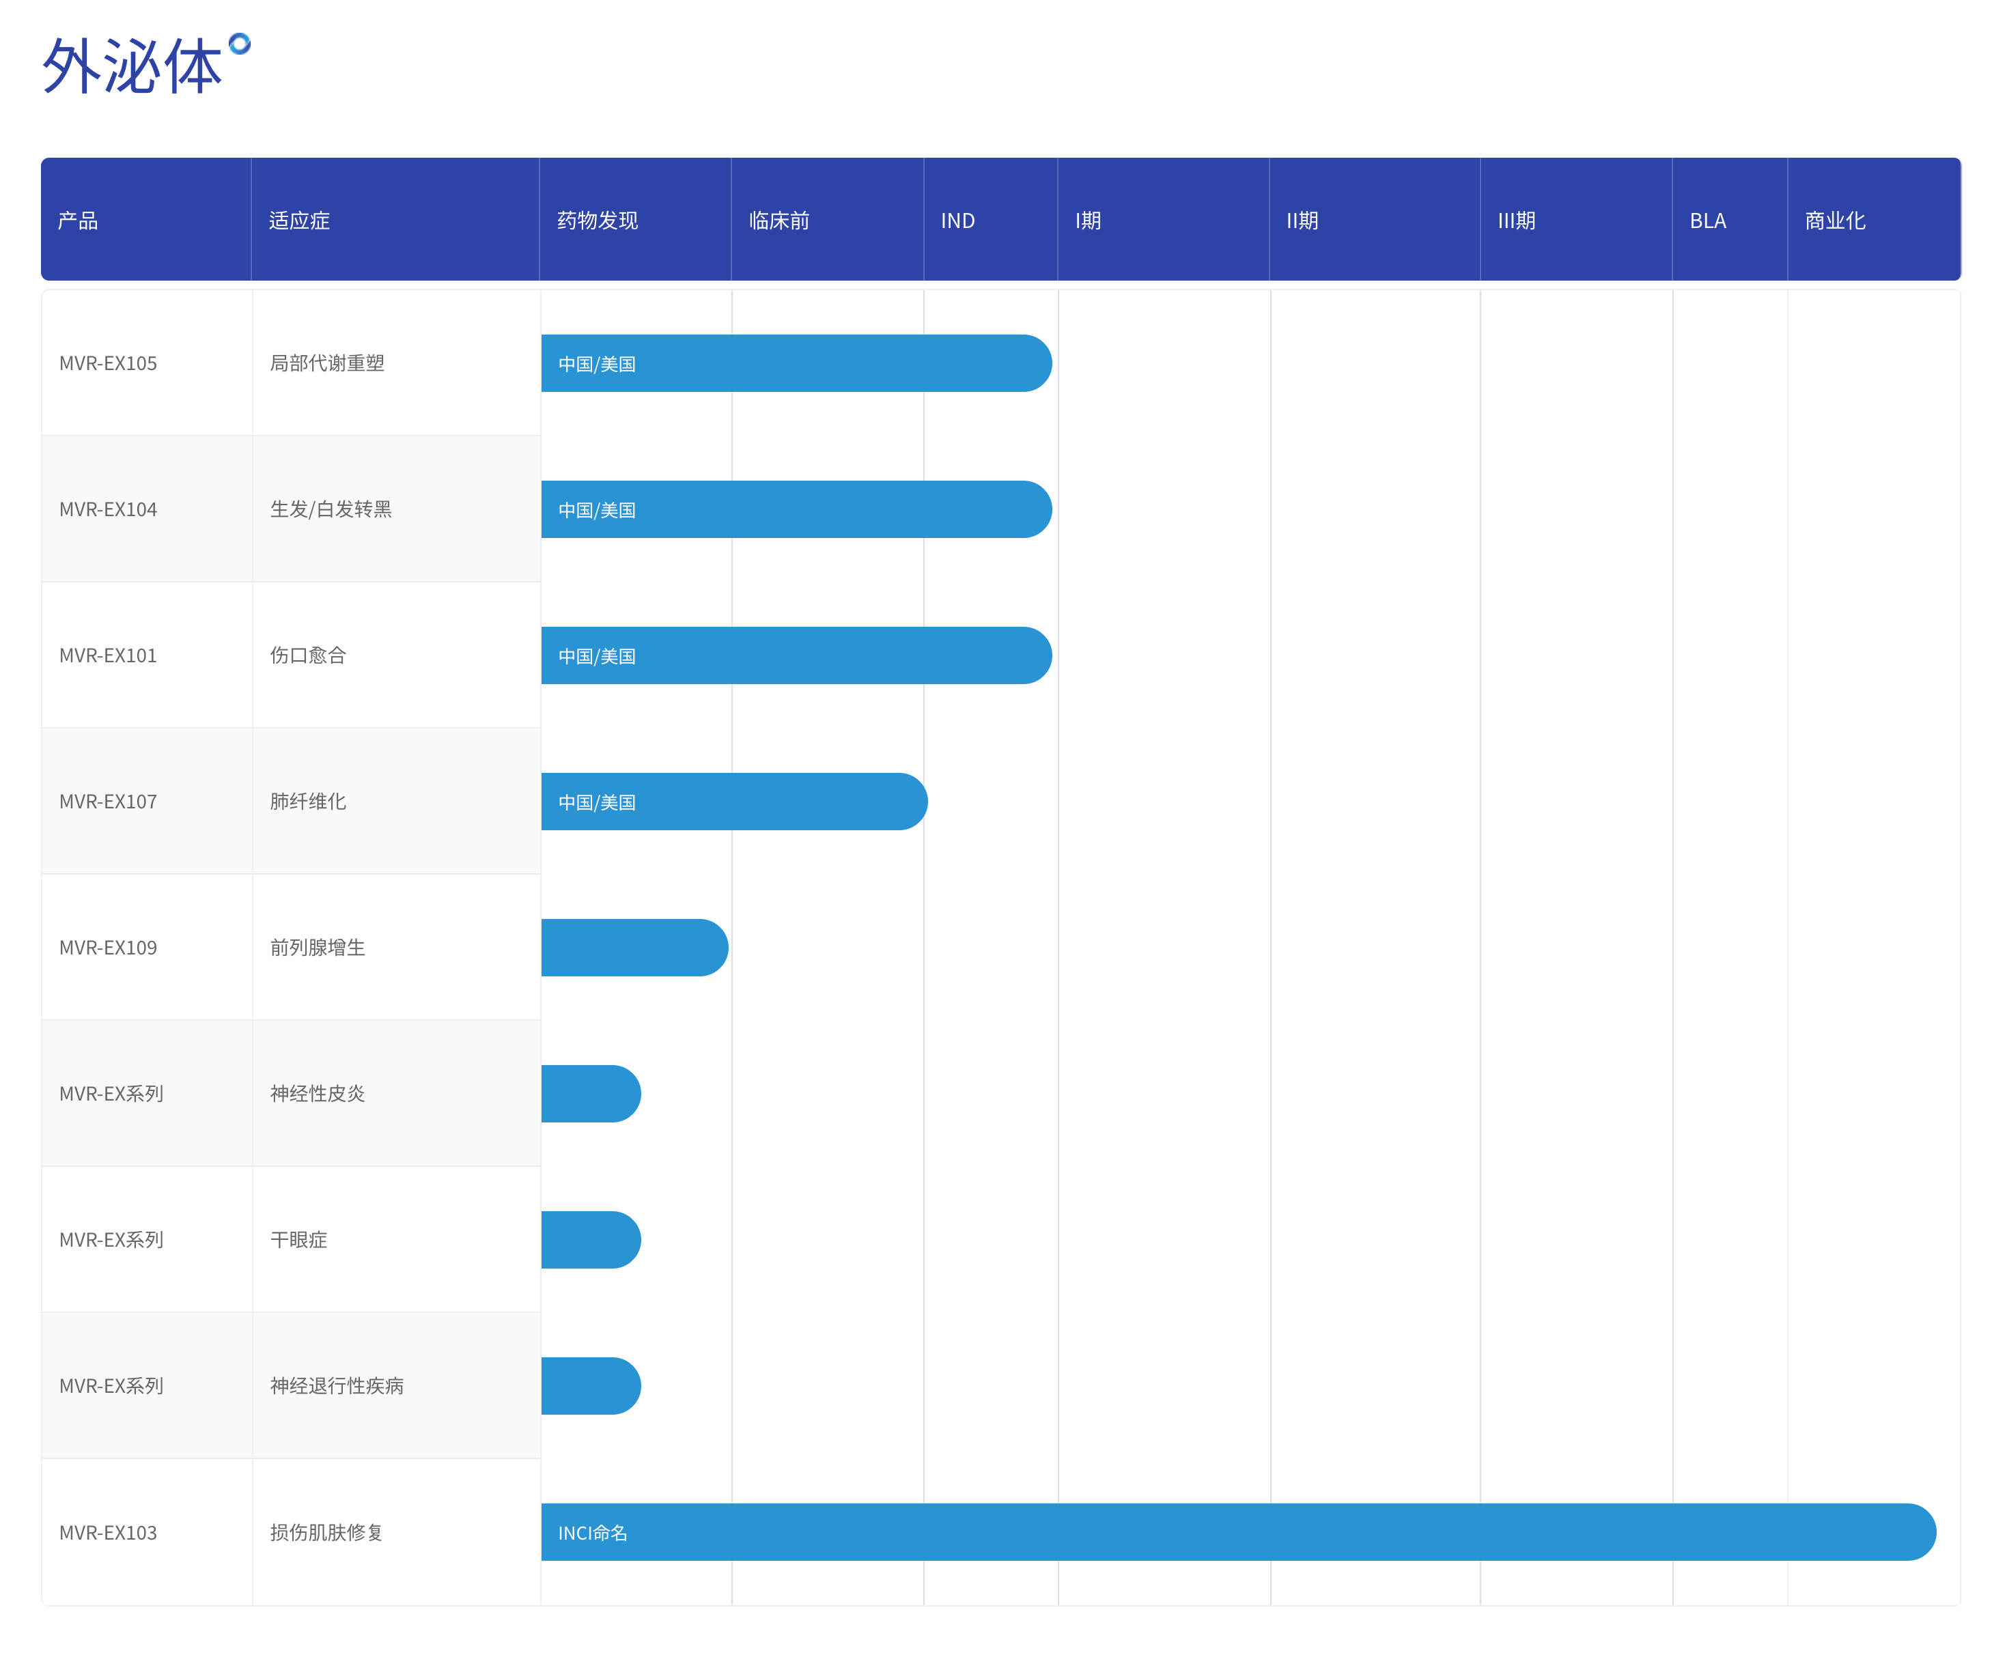This screenshot has width=2005, height=1655.
Task: Click the 产品 column header
Action: pyautogui.click(x=146, y=219)
